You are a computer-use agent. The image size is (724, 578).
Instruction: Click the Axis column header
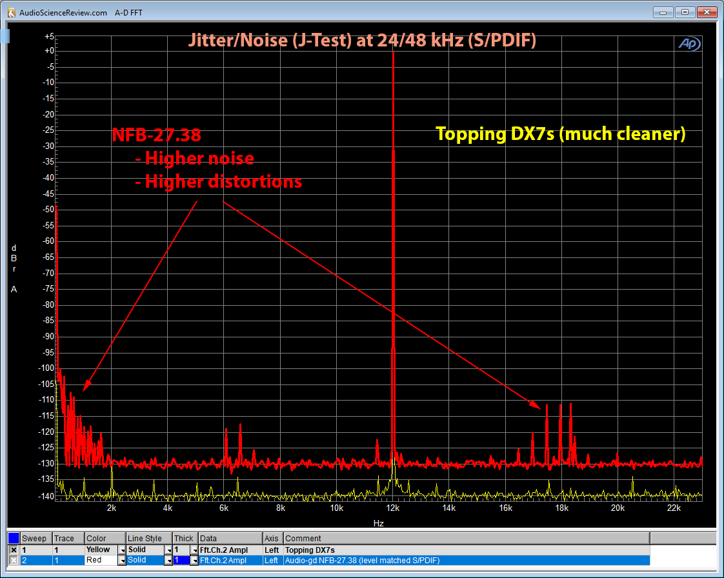(x=273, y=538)
